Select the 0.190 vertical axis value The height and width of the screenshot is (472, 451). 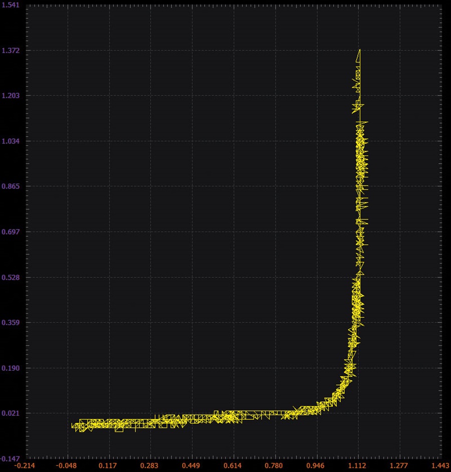pos(11,368)
